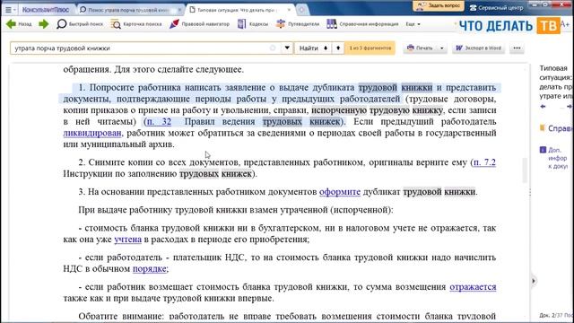The height and width of the screenshot is (323, 574).
Task: Expand the search history dropdown arrow
Action: point(287,48)
